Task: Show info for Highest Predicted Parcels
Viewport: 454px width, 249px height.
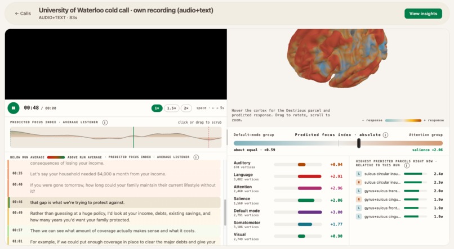Action: pos(407,165)
